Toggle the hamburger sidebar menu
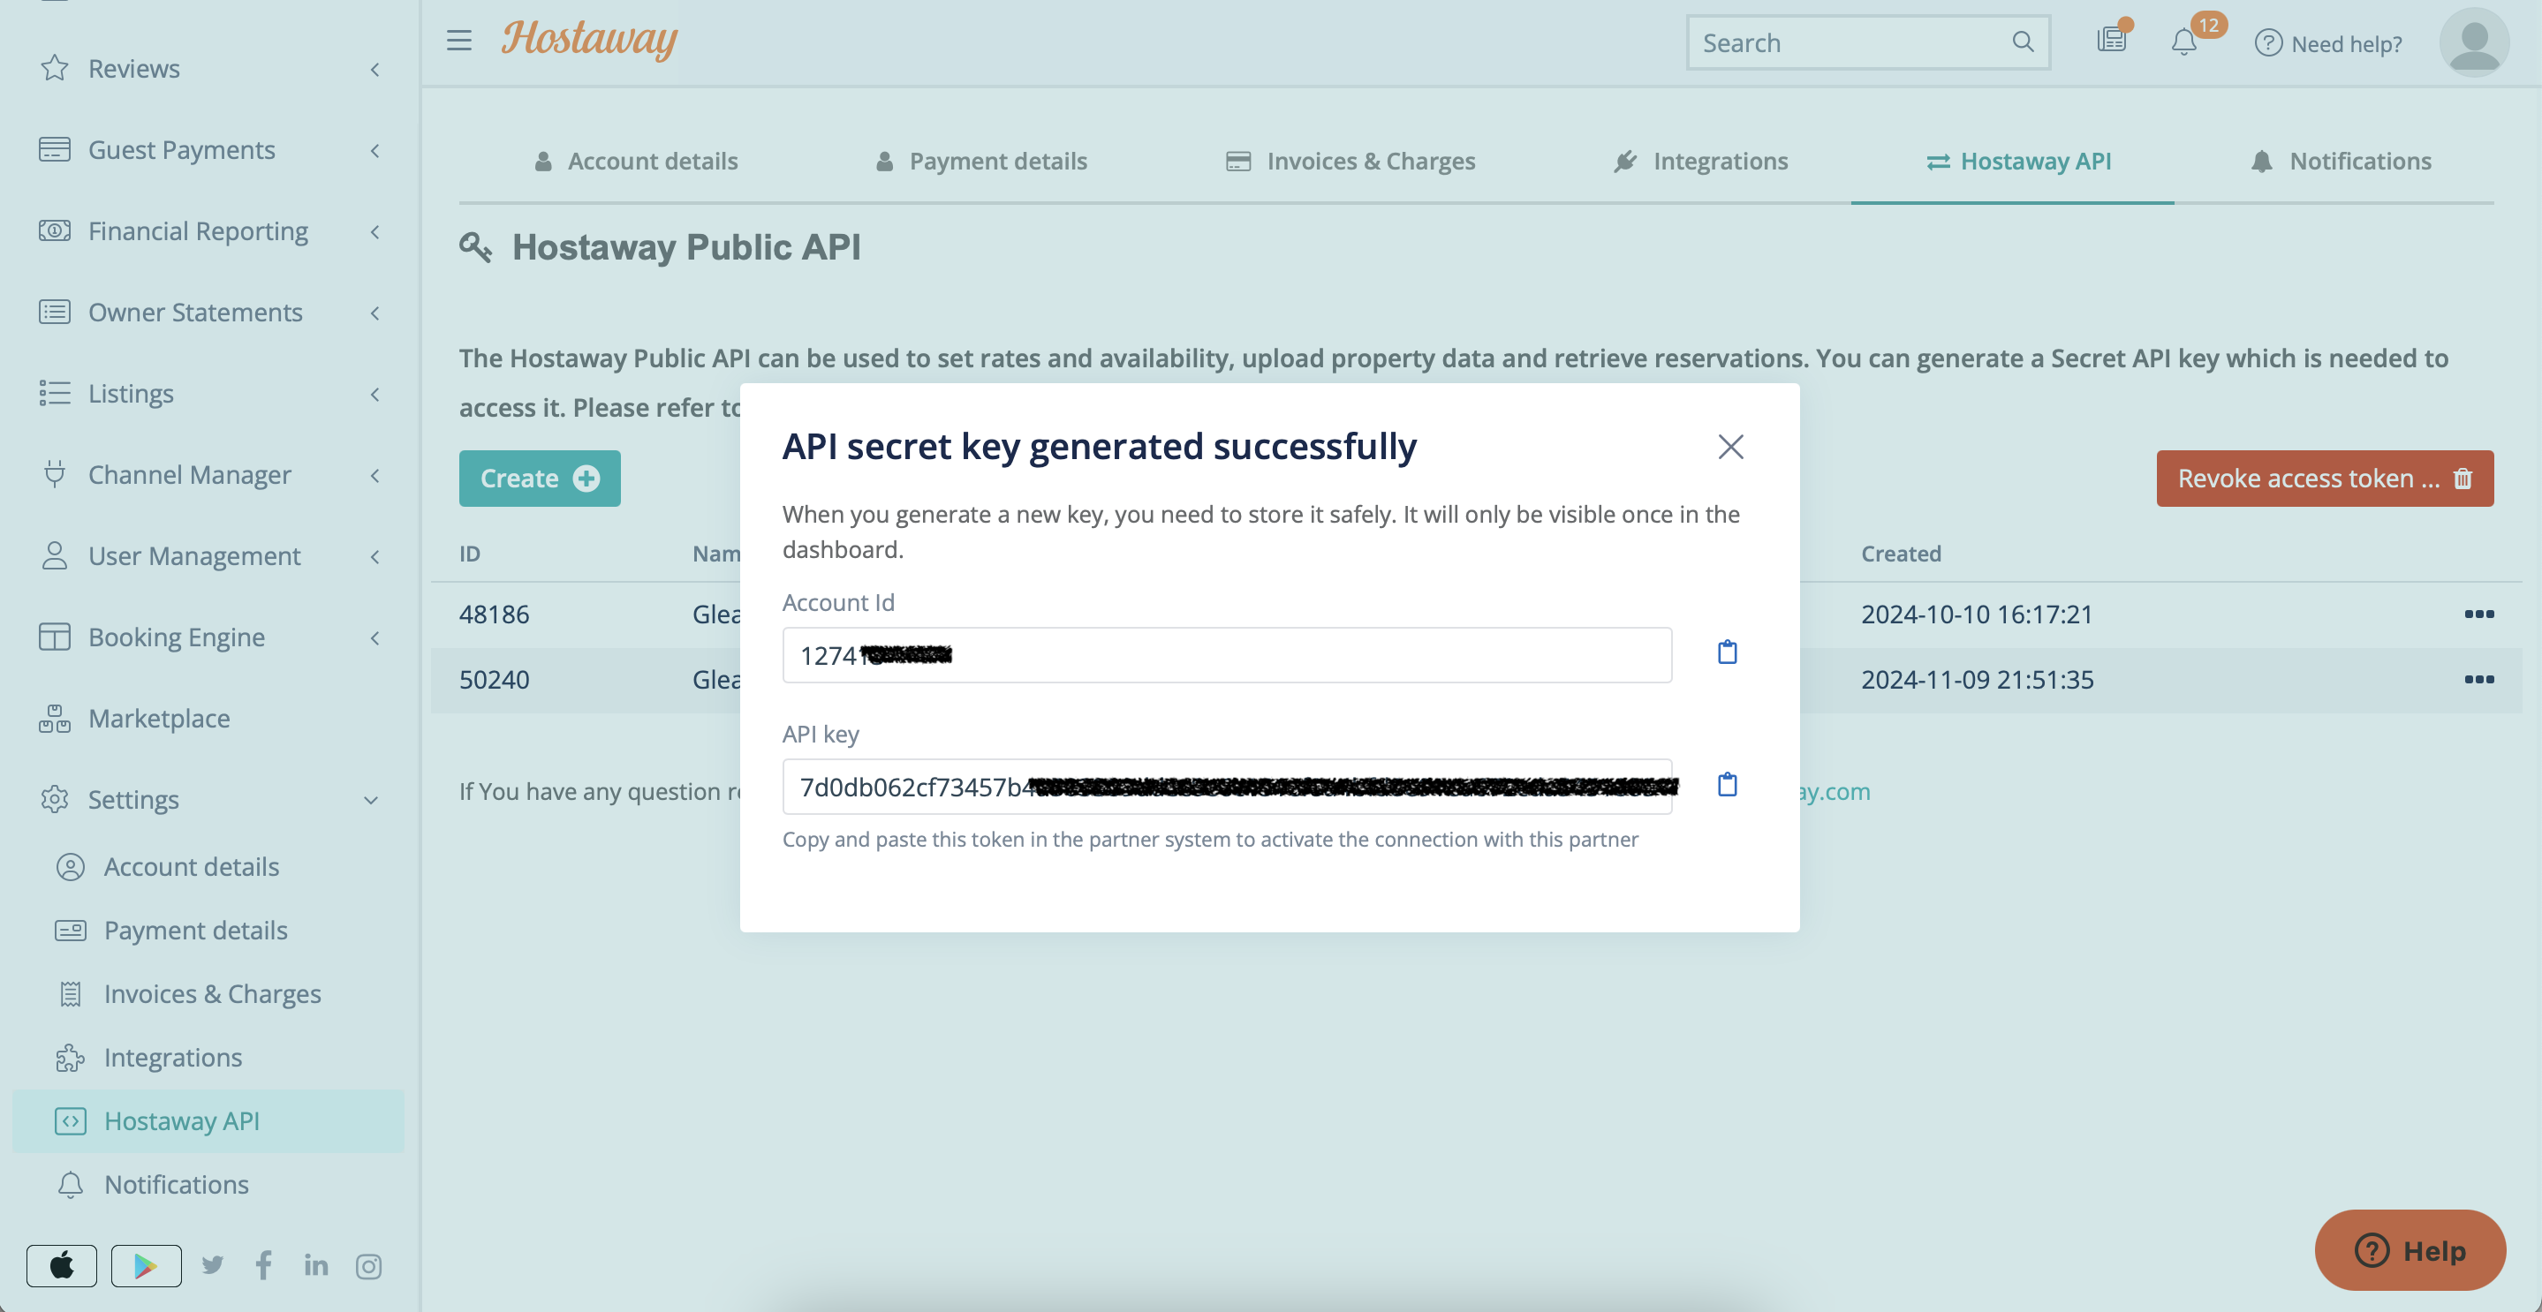 coord(459,41)
